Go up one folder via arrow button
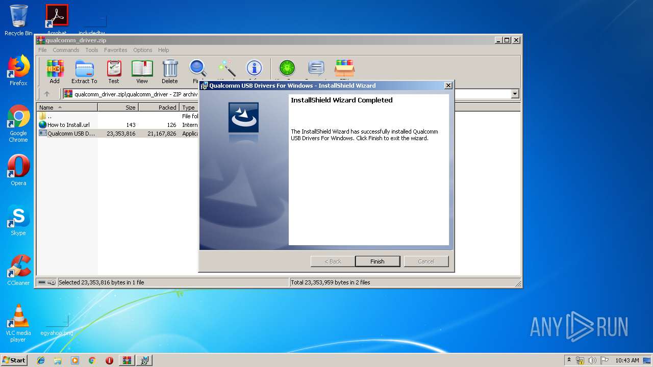 tap(47, 94)
